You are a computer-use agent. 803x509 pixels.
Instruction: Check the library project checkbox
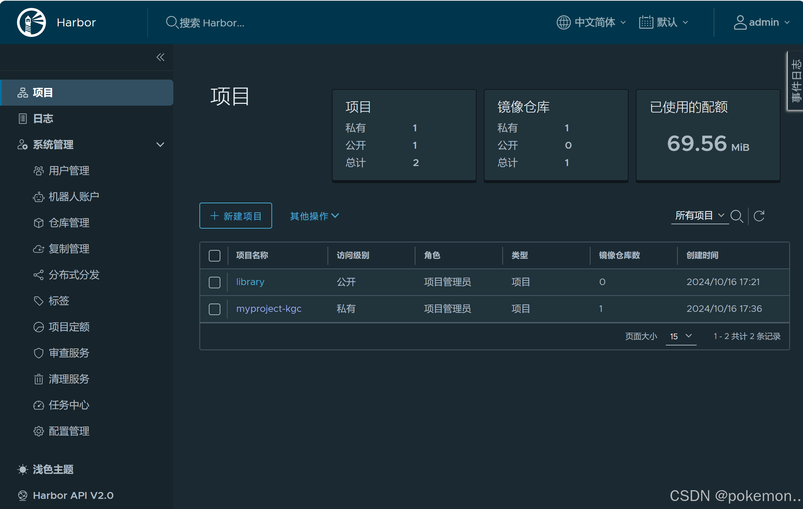215,282
